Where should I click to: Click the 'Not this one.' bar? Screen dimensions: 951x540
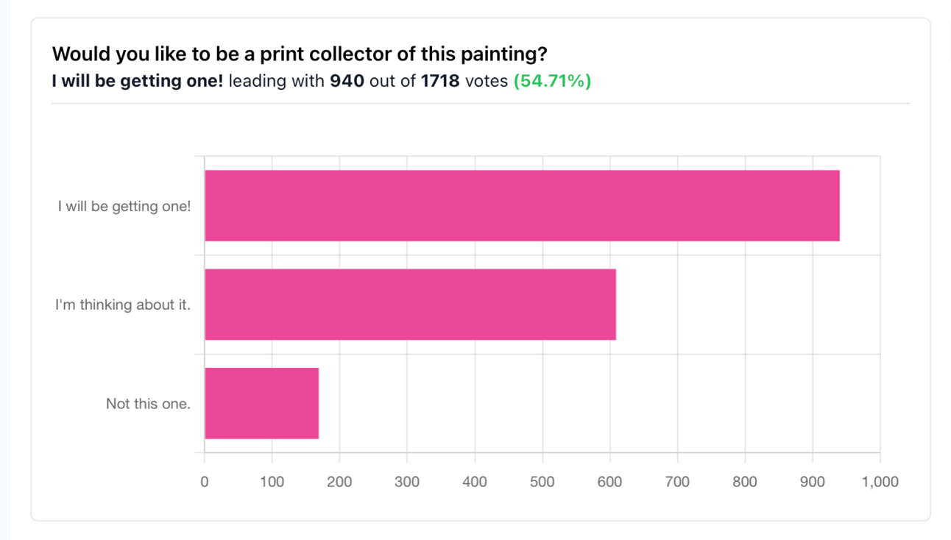coord(261,403)
